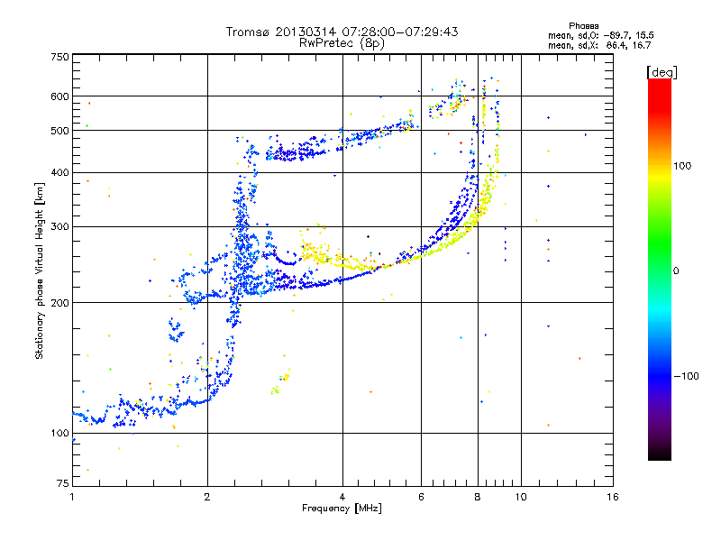Click the y-axis label 'Stationary phase Virtual Height [km]'
The width and height of the screenshot is (721, 541).
point(40,271)
